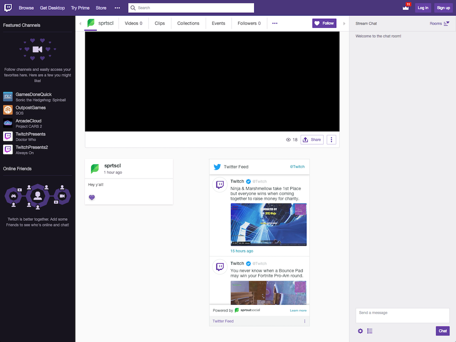The height and width of the screenshot is (342, 456).
Task: Open TwitchPresents channel avatar
Action: pyautogui.click(x=8, y=136)
